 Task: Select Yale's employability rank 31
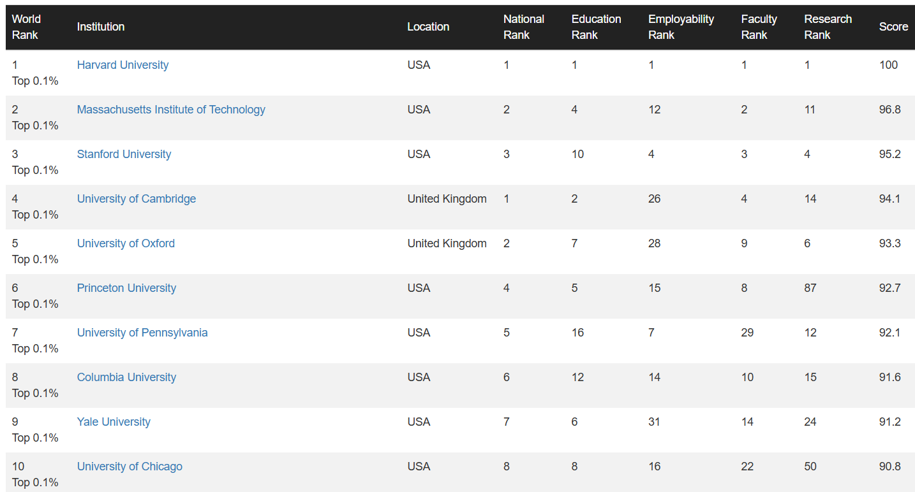point(654,422)
